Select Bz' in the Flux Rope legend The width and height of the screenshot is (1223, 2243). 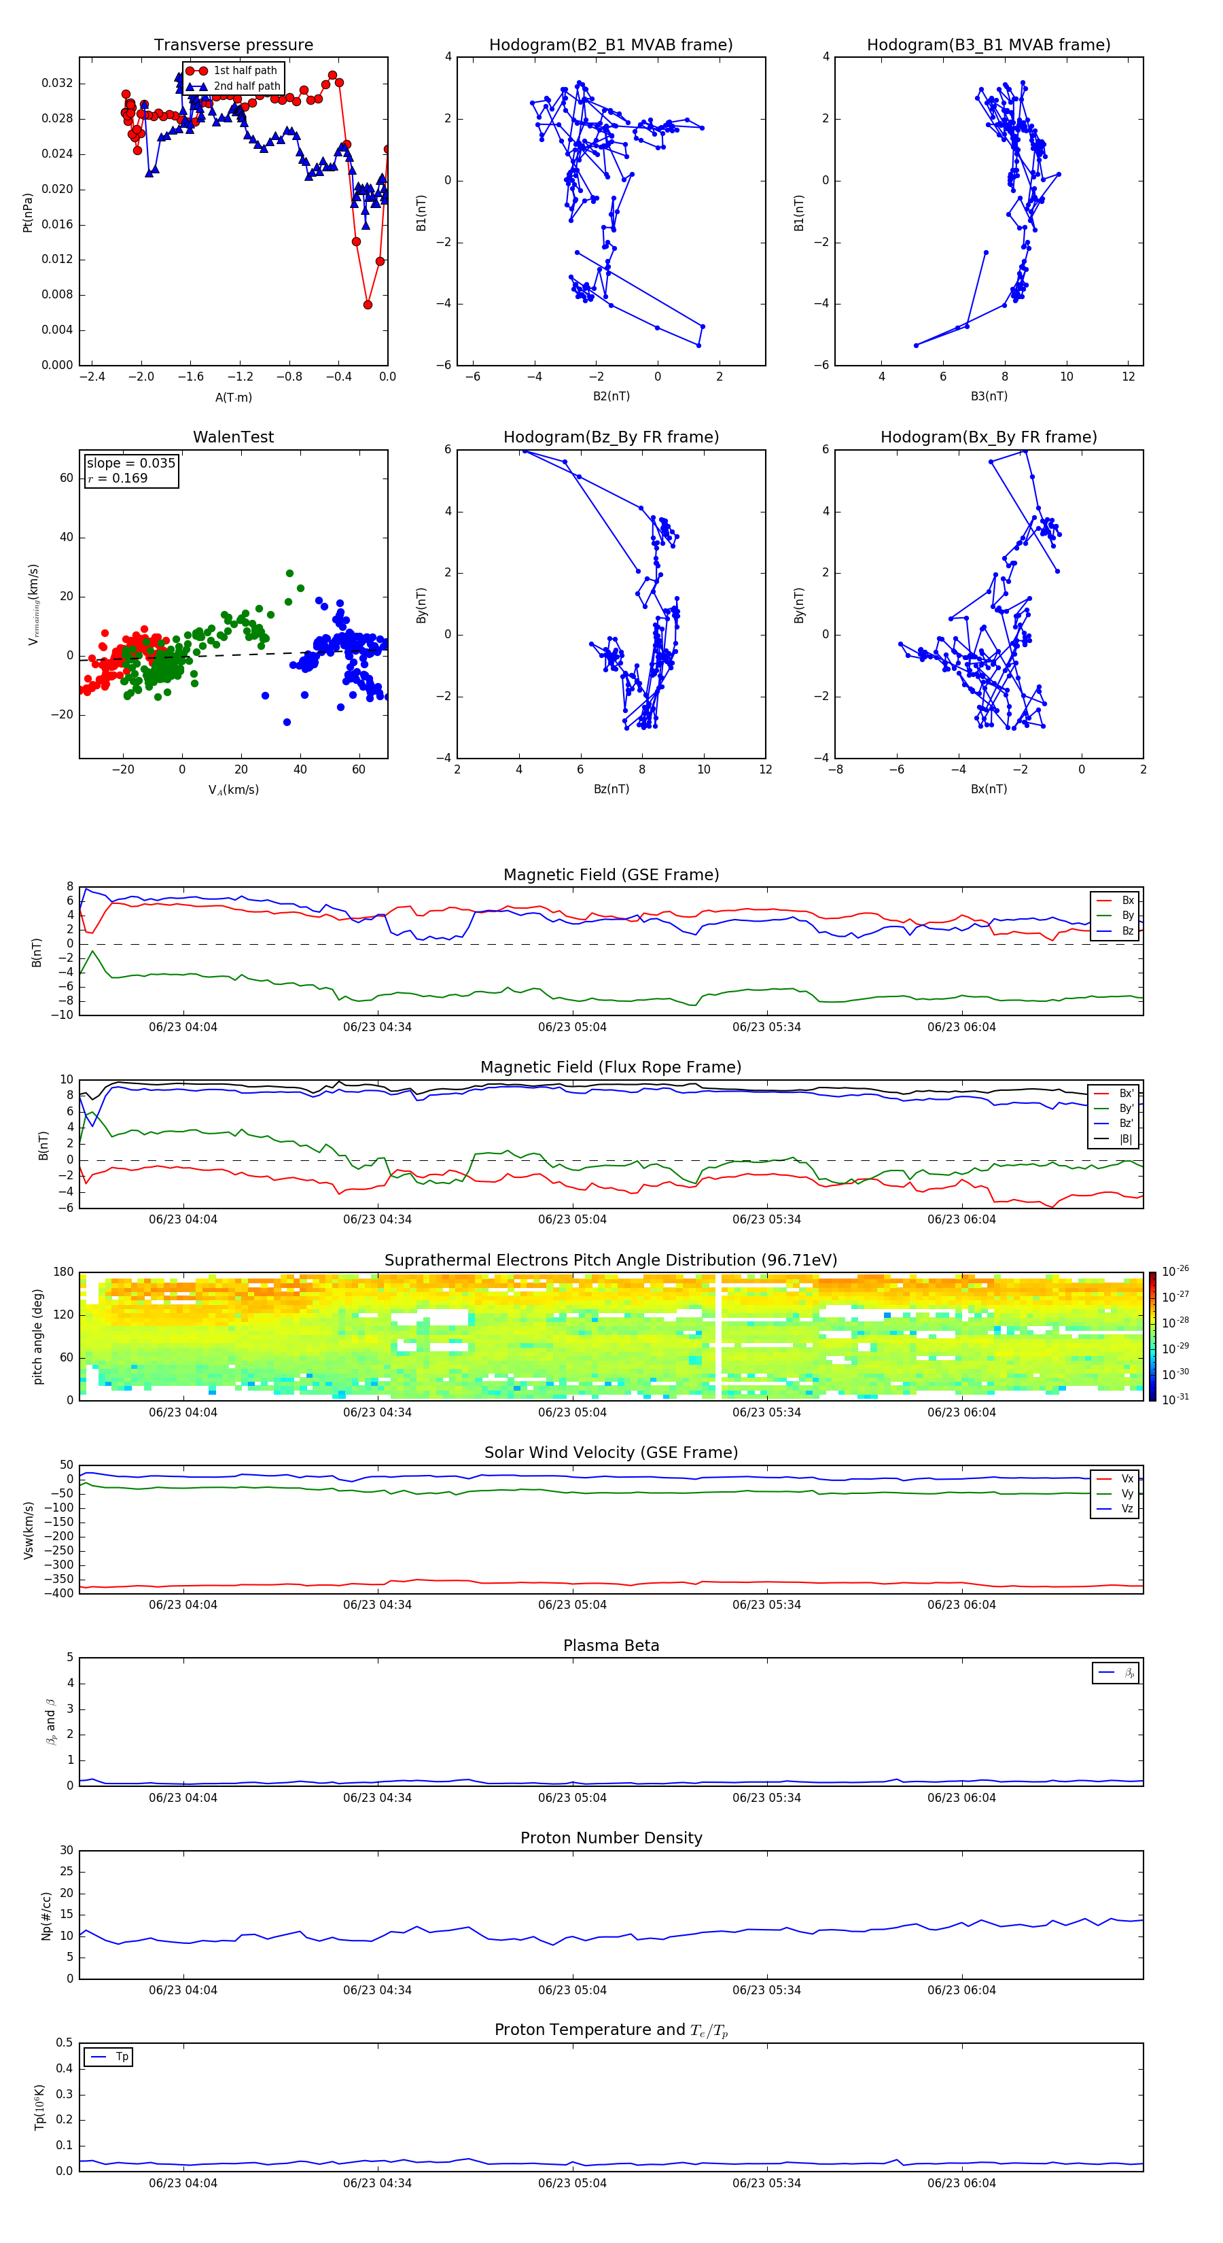tap(1115, 1124)
